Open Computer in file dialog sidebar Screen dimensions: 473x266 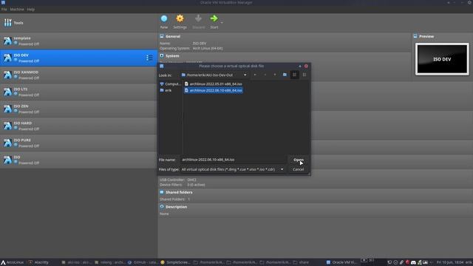click(x=170, y=83)
